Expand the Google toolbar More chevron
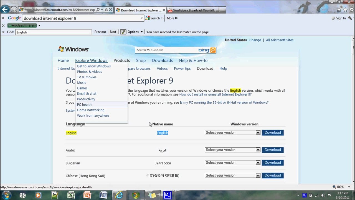Screen dimensions: 355x200 pyautogui.click(x=176, y=18)
